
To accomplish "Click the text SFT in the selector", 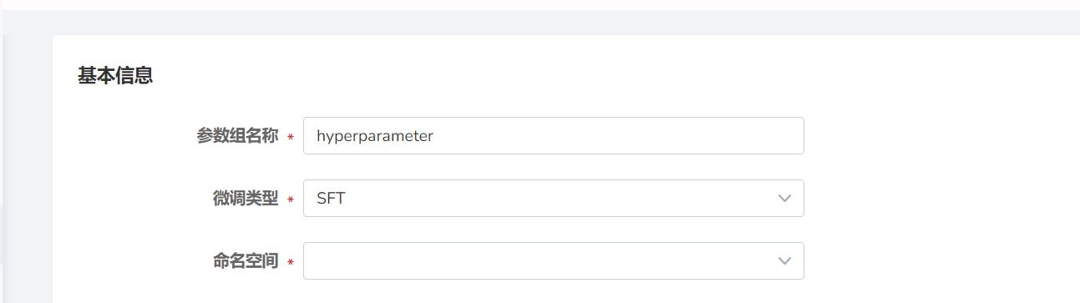I will coord(331,199).
